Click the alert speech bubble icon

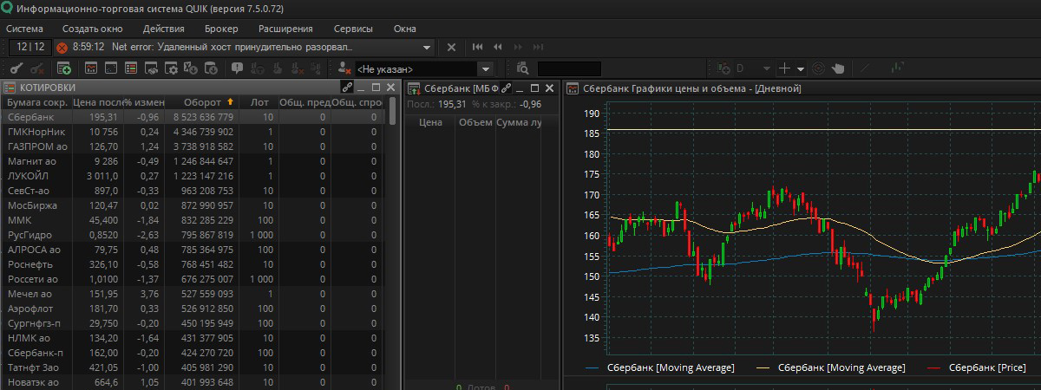click(237, 68)
